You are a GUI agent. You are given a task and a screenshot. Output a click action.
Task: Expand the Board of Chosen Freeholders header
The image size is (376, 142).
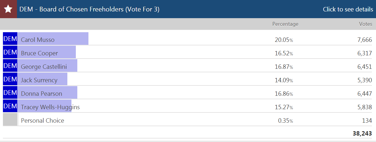click(89, 9)
